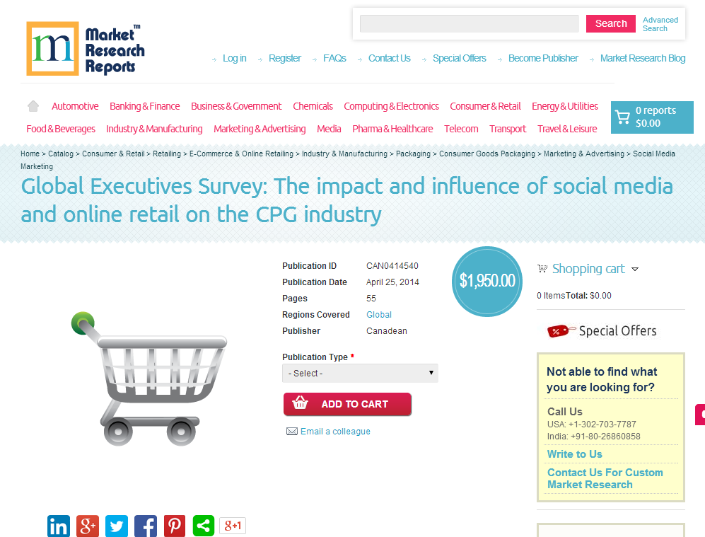Select the Telecom category menu item
This screenshot has width=705, height=537.
pyautogui.click(x=461, y=129)
